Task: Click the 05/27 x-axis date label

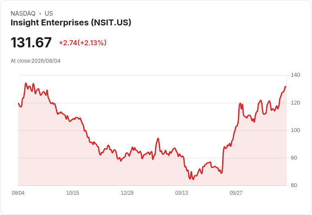Action: tap(236, 193)
